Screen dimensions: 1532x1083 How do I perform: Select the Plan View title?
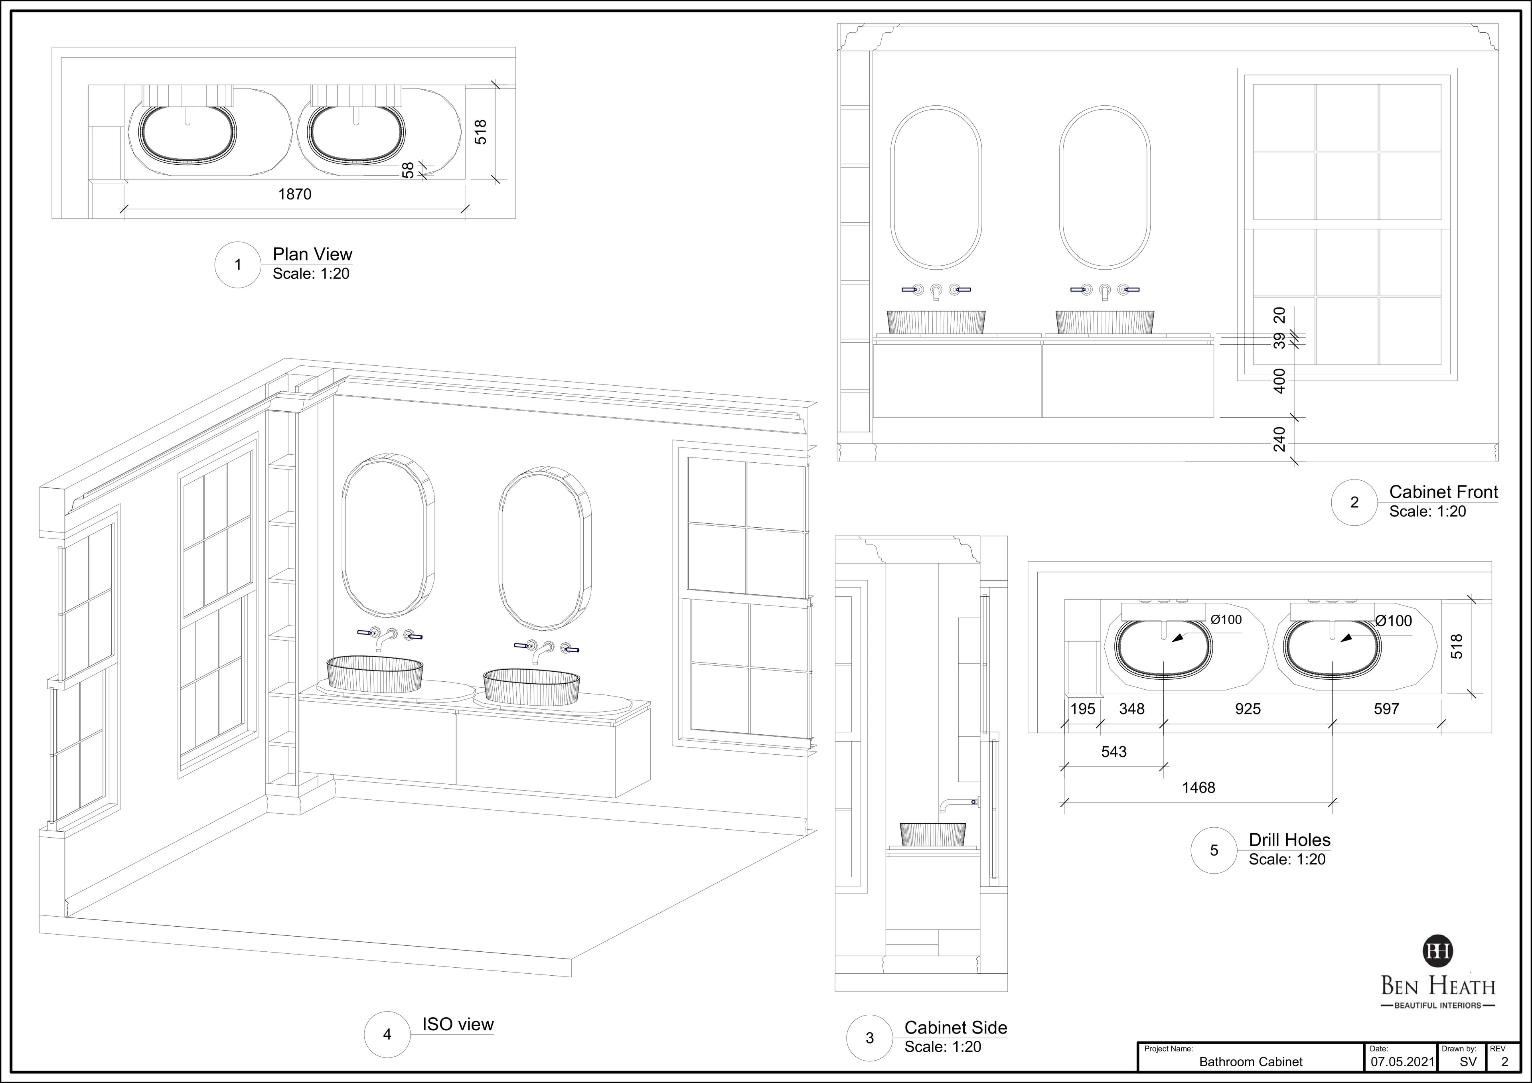[x=312, y=254]
